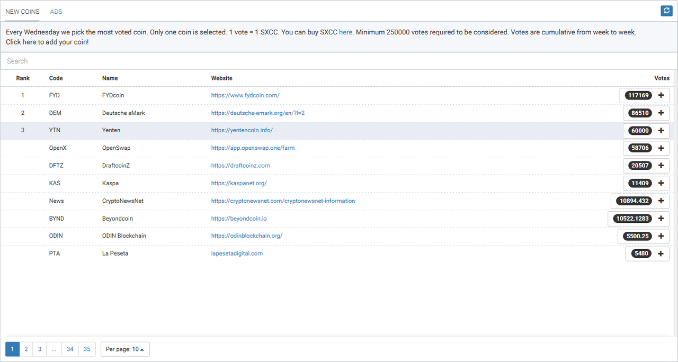The image size is (678, 362).
Task: Click 'here' to add your coin
Action: point(29,42)
